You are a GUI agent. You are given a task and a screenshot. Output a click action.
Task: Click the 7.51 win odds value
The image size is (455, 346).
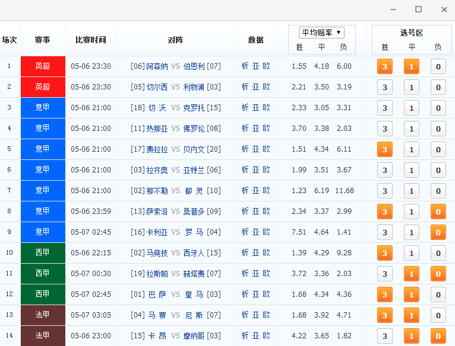(x=299, y=232)
